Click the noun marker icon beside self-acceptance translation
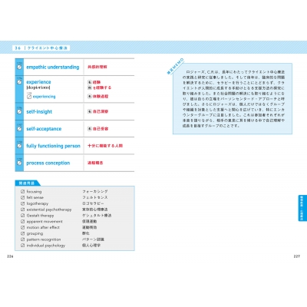Image resolution: width=307 pixels, height=307 pixels. click(90, 129)
